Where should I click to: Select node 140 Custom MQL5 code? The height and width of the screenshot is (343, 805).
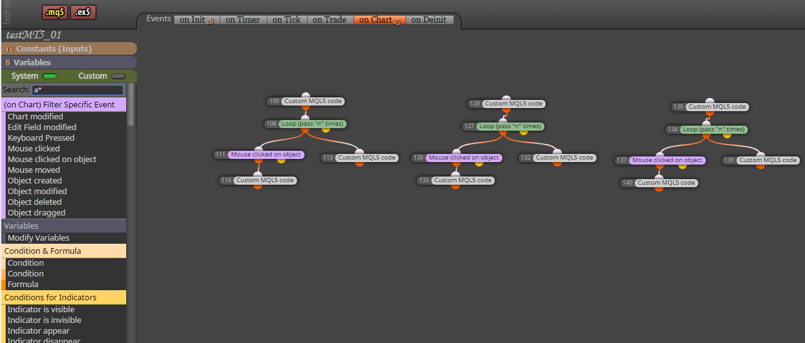[x=666, y=183]
